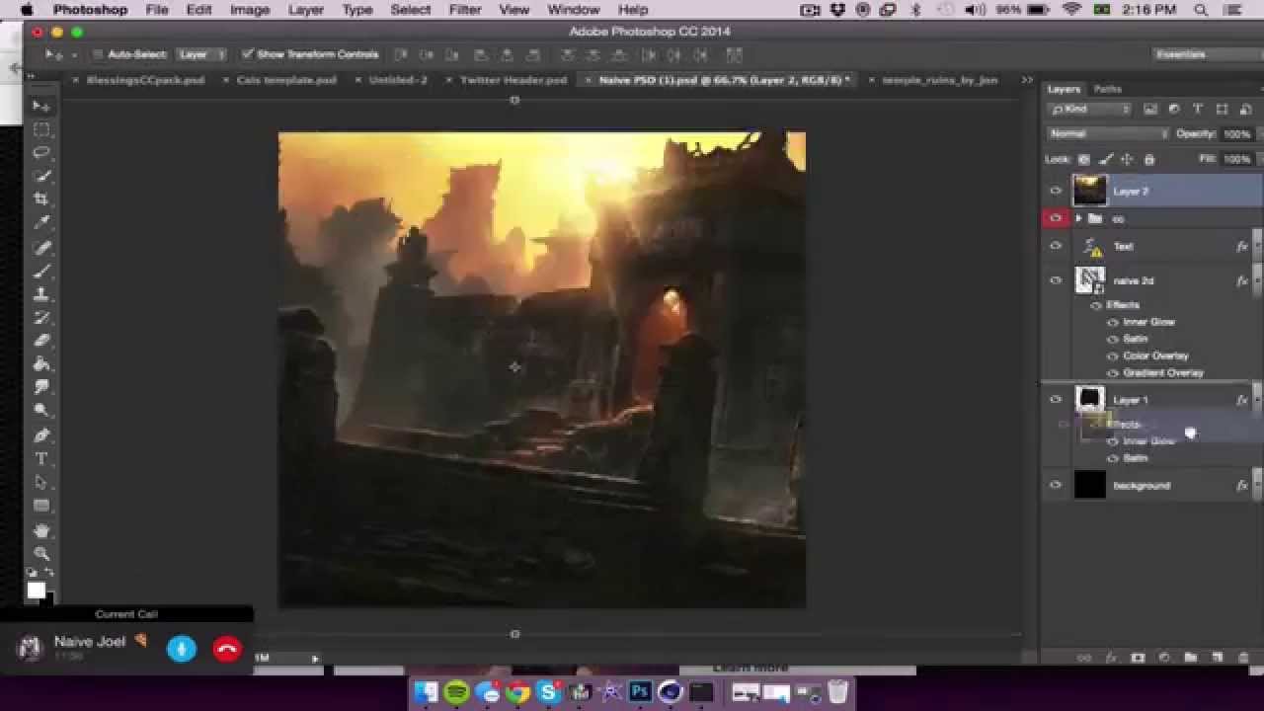Screen dimensions: 1264x711
Task: Open the Layer menu
Action: click(x=305, y=10)
